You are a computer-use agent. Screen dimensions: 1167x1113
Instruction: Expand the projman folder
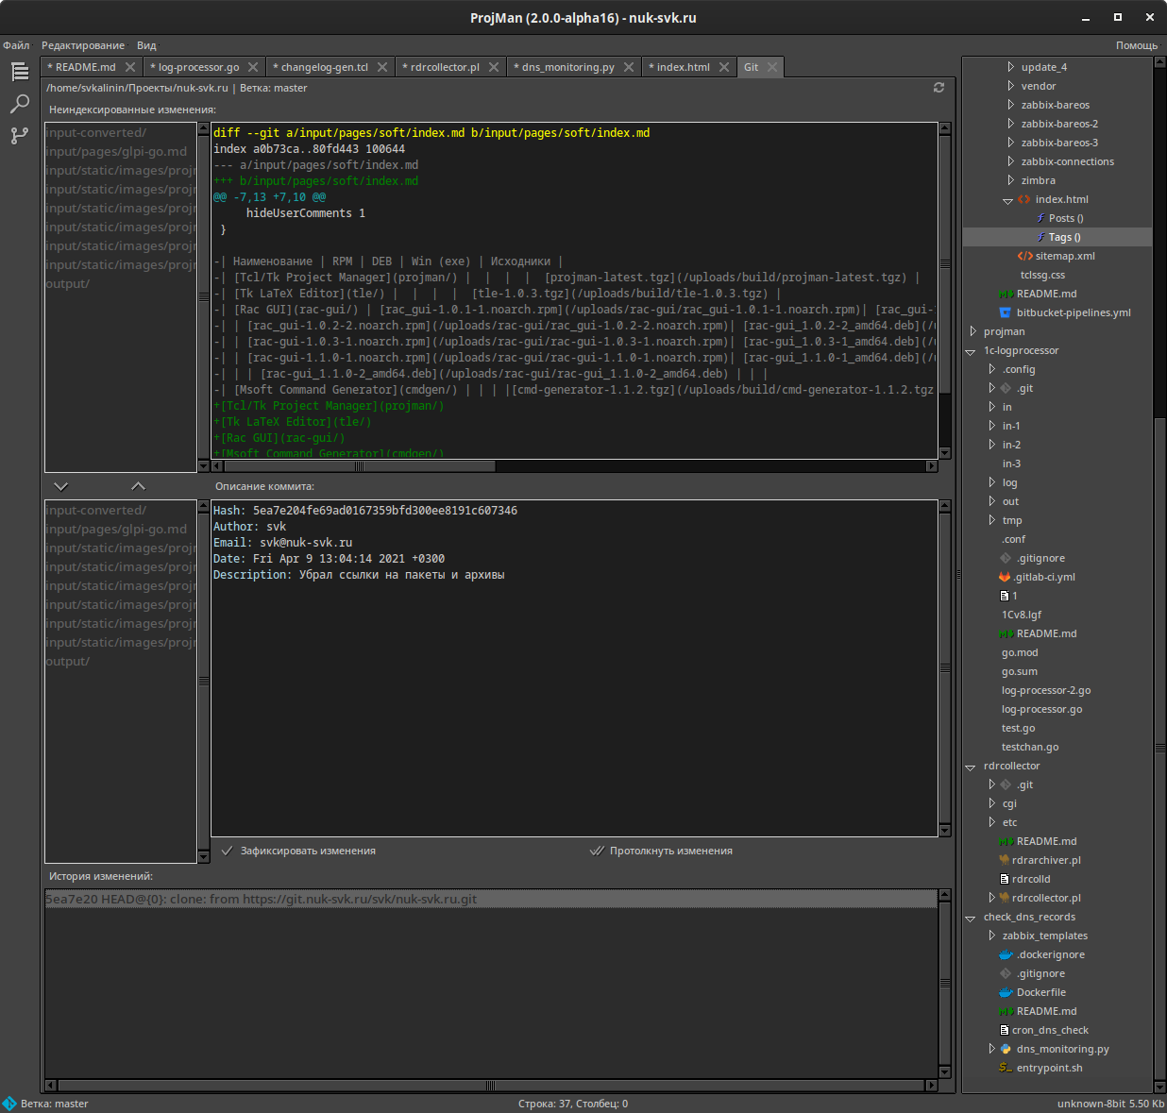pyautogui.click(x=973, y=331)
